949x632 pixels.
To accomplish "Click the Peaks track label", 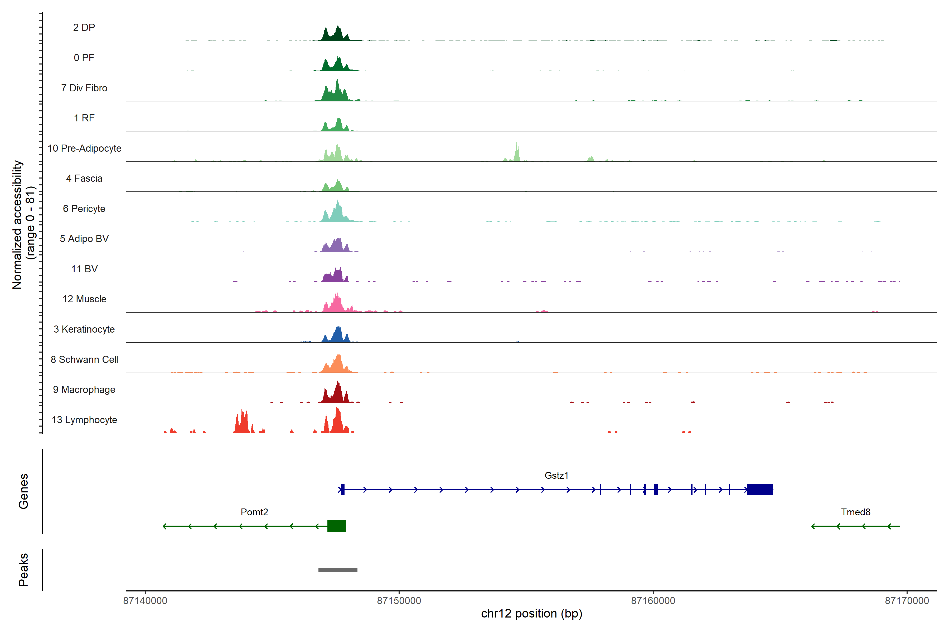I will [23, 570].
